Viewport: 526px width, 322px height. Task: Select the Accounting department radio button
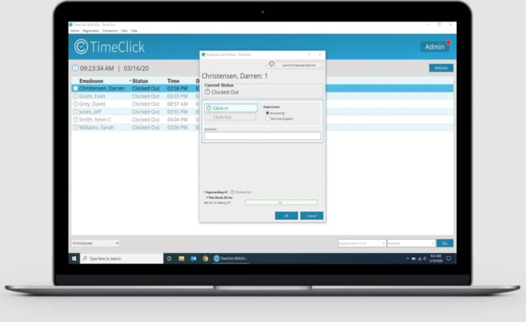click(x=267, y=113)
